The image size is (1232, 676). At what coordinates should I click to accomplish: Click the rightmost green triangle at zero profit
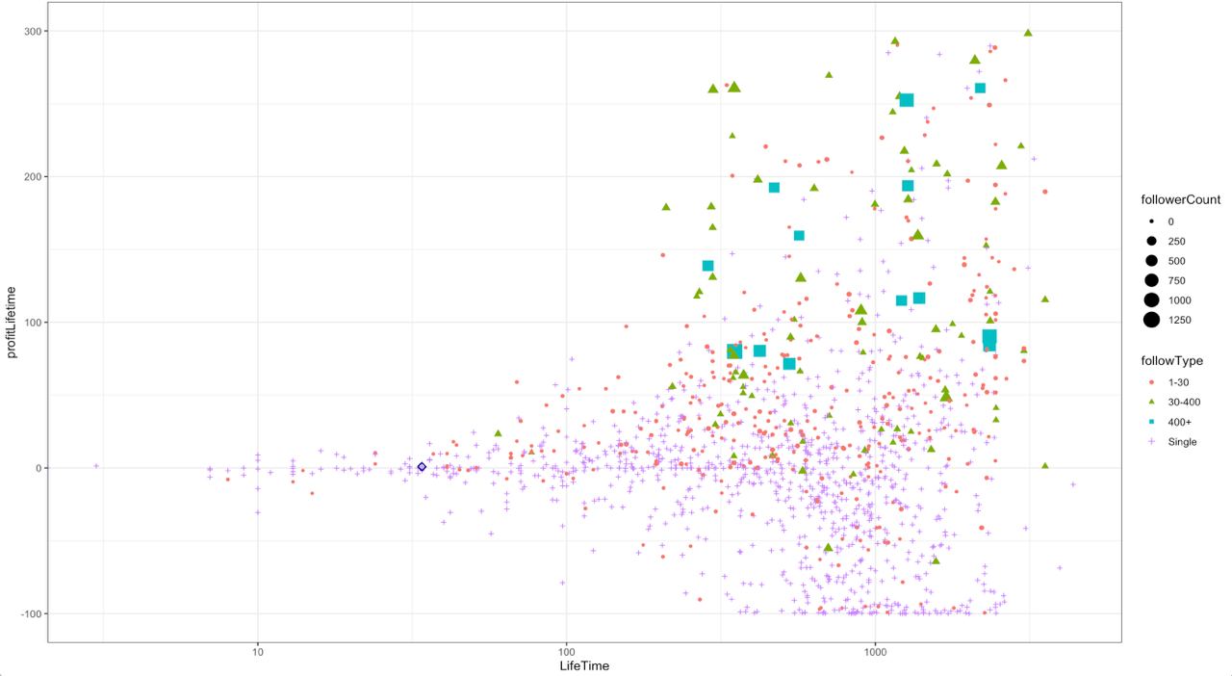click(x=1045, y=466)
